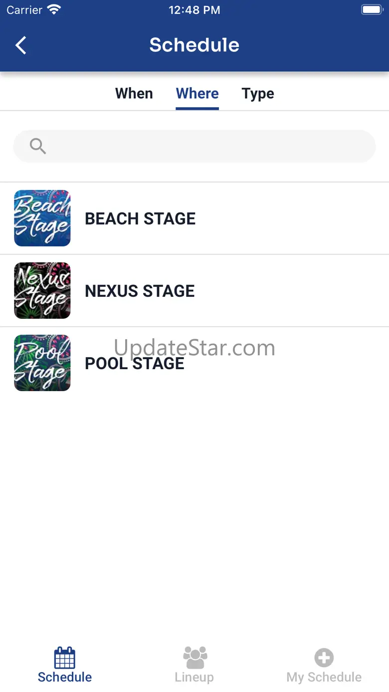
Task: Tap the Wi-Fi status icon
Action: [53, 9]
